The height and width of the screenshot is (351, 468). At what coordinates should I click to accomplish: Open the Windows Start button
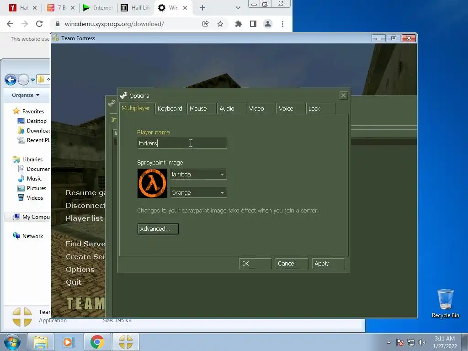[x=12, y=342]
